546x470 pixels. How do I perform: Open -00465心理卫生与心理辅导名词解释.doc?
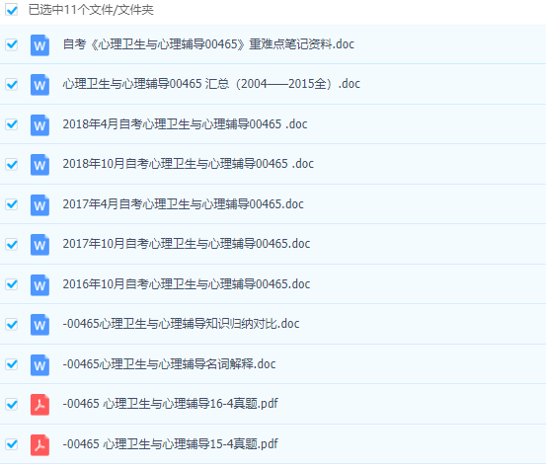[169, 364]
